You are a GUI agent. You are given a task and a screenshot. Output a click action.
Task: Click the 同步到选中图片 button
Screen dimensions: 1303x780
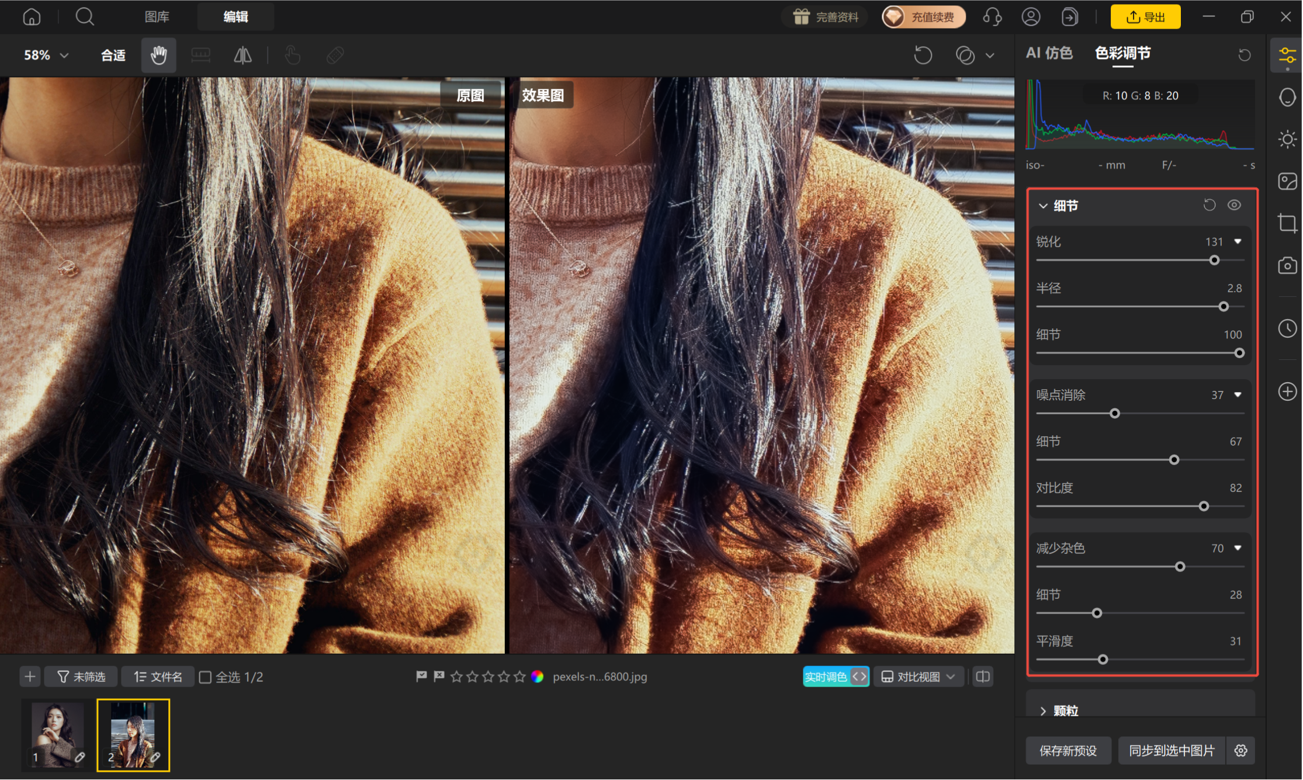click(1172, 751)
